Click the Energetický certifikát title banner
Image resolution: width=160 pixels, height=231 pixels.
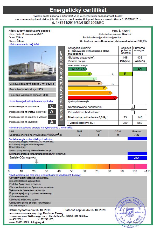click(78, 10)
